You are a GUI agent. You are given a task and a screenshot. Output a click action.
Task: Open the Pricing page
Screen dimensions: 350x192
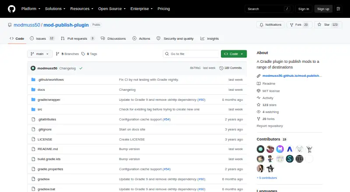click(164, 9)
